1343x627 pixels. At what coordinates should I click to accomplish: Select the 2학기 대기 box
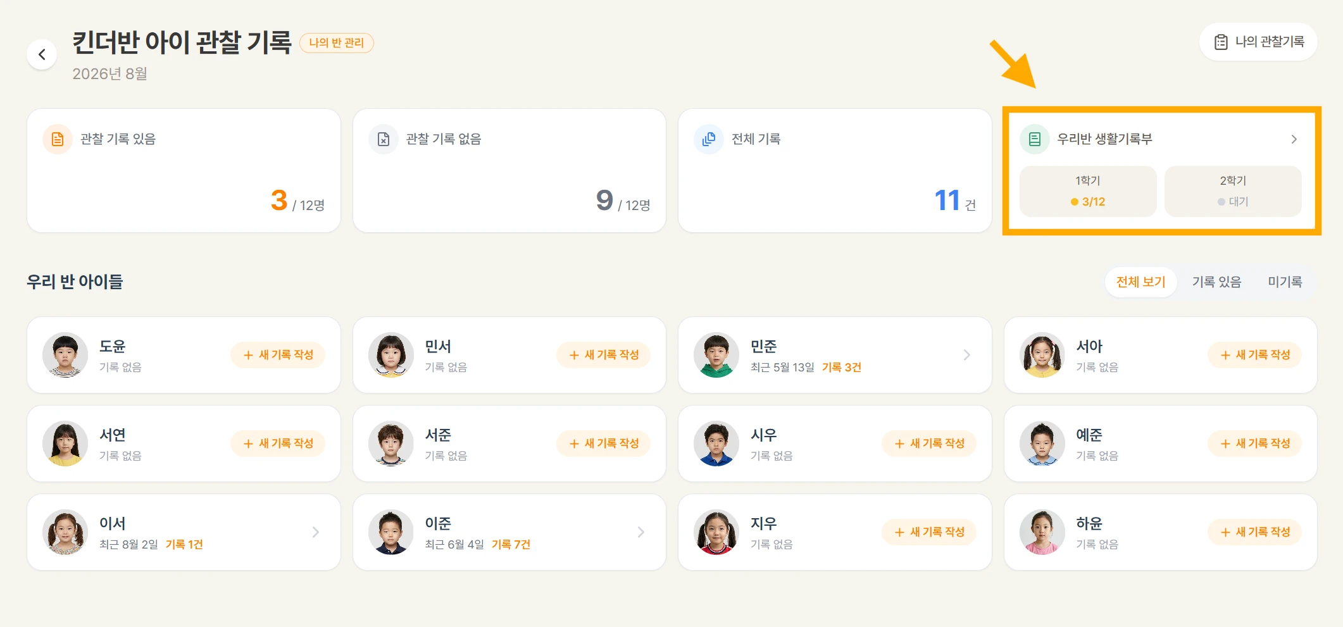pyautogui.click(x=1233, y=191)
